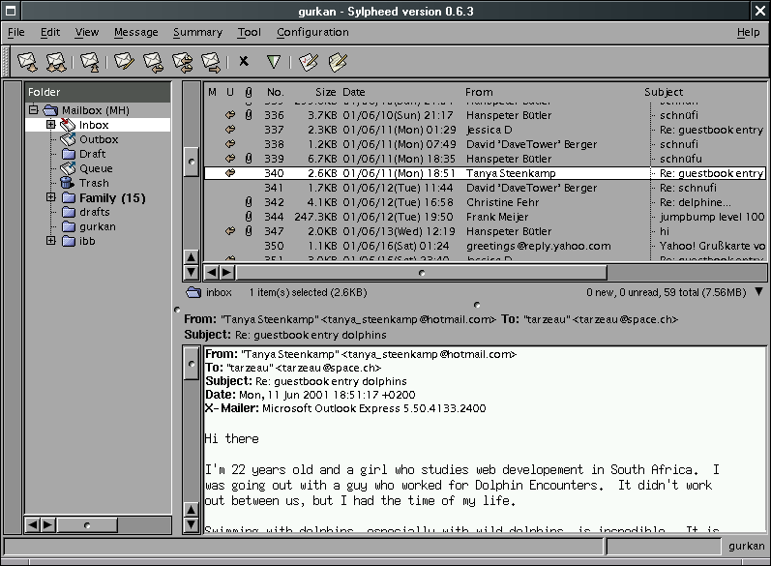Send queued messages using toolbar icon

click(89, 62)
